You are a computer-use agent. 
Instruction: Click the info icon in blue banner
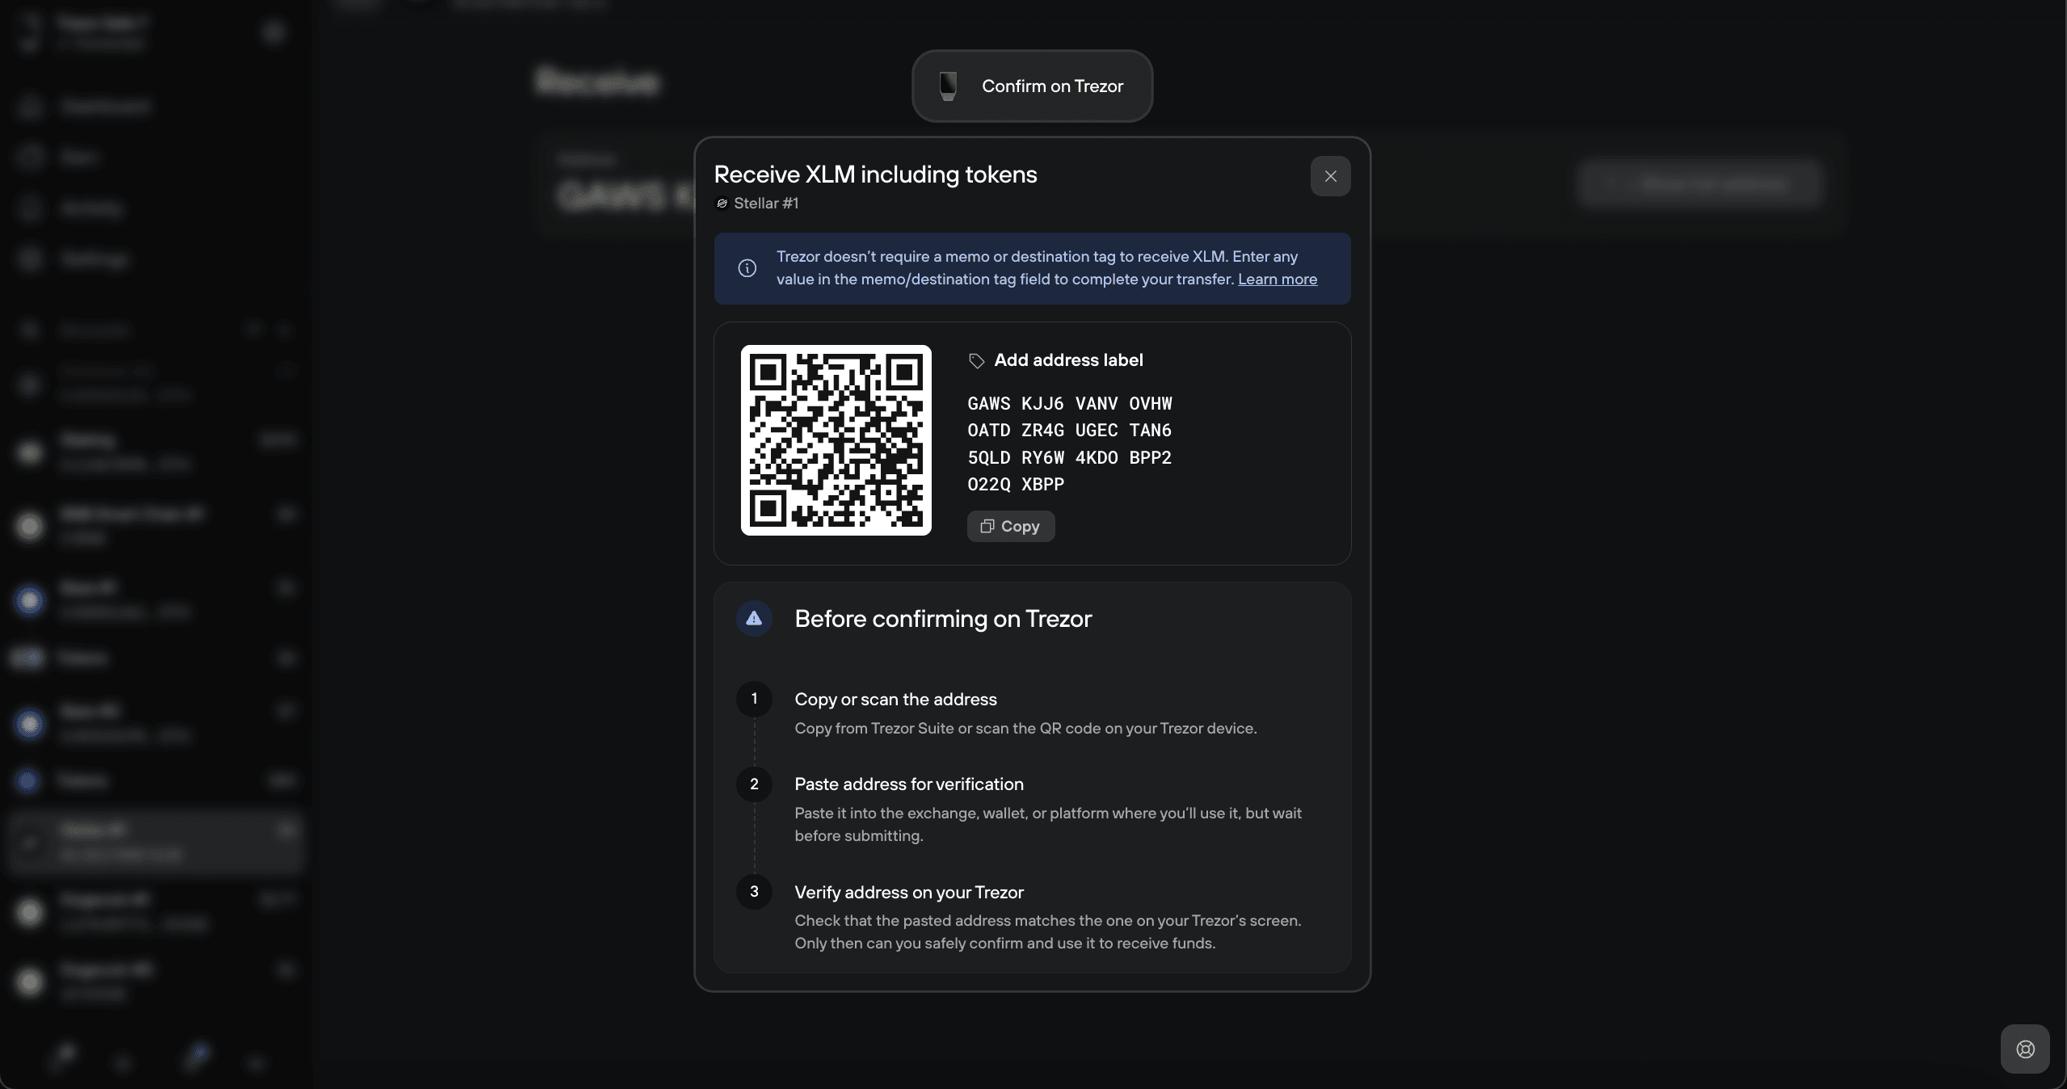point(747,268)
